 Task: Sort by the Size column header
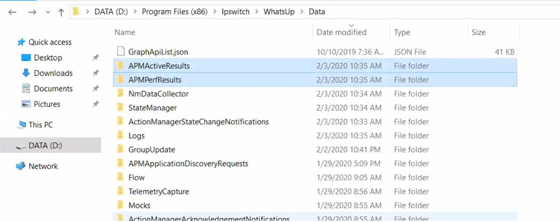478,32
